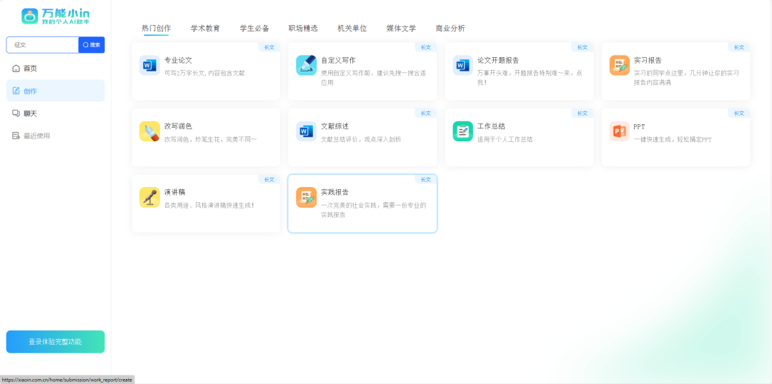The width and height of the screenshot is (772, 384).
Task: Click the 长文 badge on 实习报告 card
Action: click(x=739, y=47)
